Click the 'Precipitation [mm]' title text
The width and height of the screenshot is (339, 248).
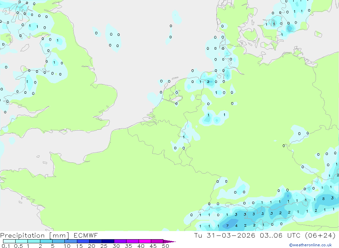pyautogui.click(x=35, y=235)
